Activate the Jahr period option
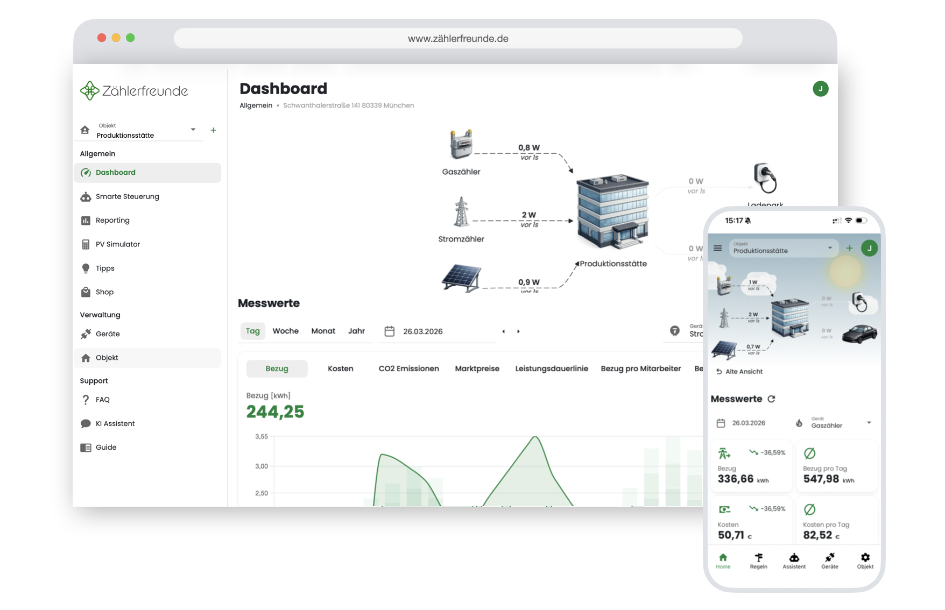Viewport: 945px width, 610px height. (x=357, y=331)
